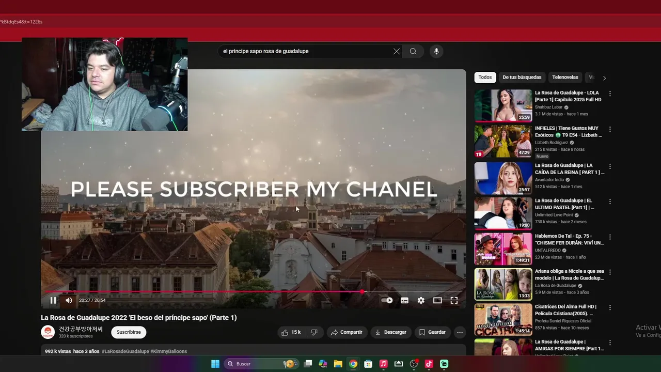This screenshot has width=661, height=372.
Task: Dislike the video with thumbs down
Action: click(x=314, y=332)
